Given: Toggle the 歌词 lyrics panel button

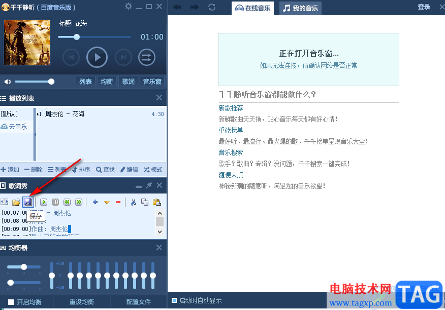Looking at the screenshot, I should point(129,82).
